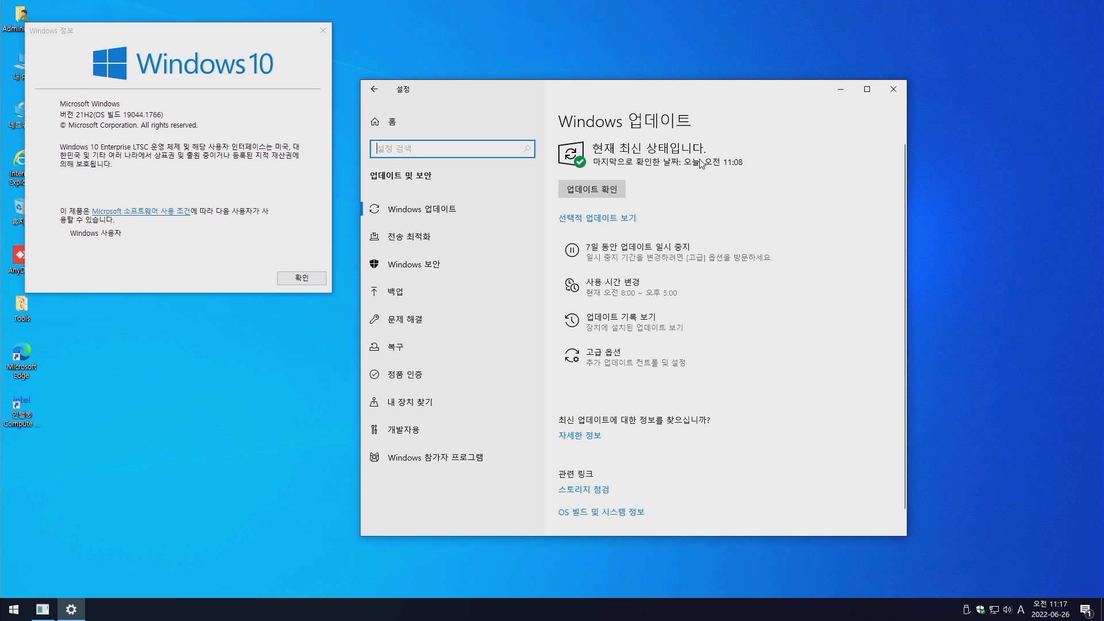Image resolution: width=1104 pixels, height=621 pixels.
Task: Open the 선택적 업데이트 보기 link
Action: [x=597, y=218]
